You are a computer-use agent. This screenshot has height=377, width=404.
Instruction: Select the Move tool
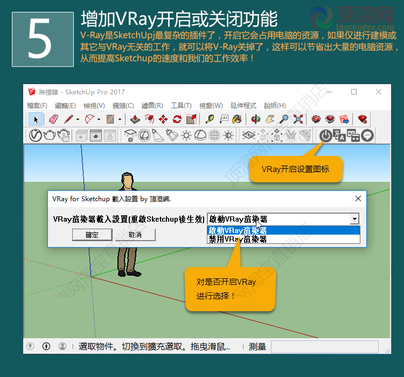tap(163, 120)
